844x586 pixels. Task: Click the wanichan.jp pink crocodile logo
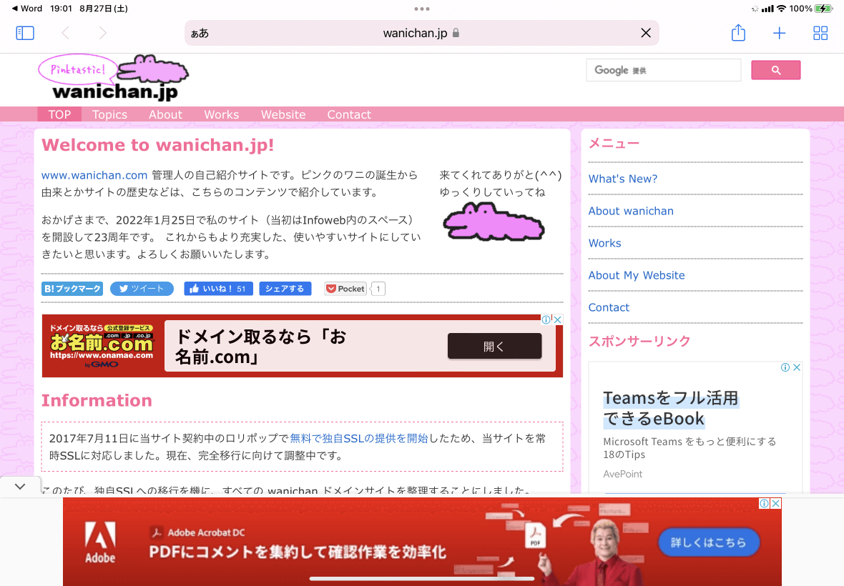point(114,77)
